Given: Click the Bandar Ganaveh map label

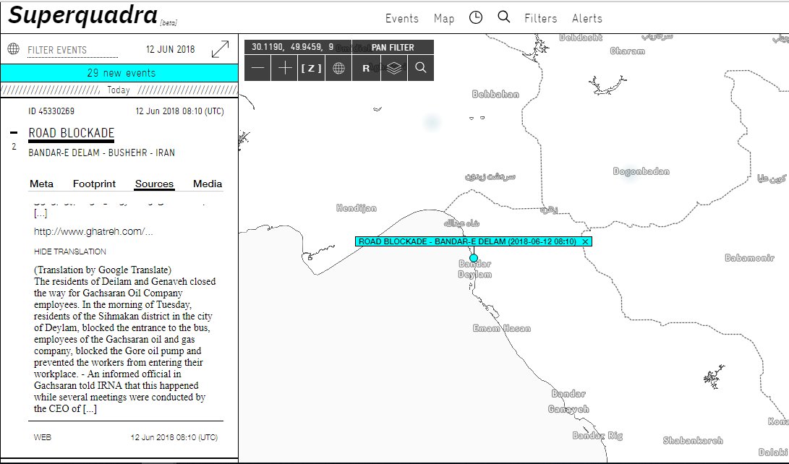Looking at the screenshot, I should tap(568, 401).
